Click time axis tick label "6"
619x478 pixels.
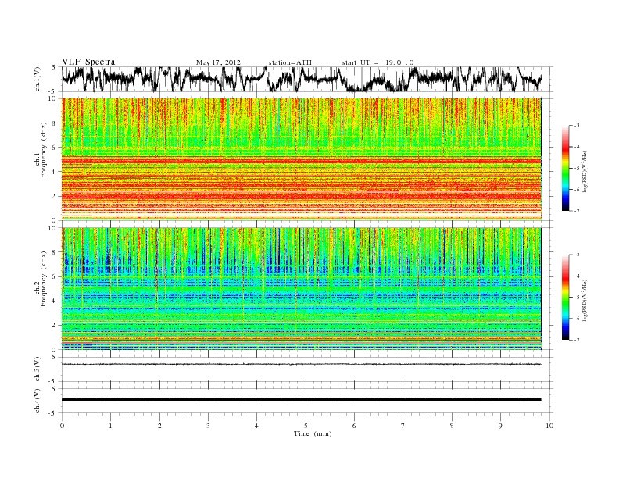click(x=355, y=426)
